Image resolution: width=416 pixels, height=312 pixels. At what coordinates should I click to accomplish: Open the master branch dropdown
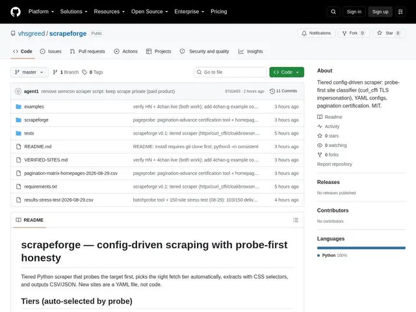[29, 72]
